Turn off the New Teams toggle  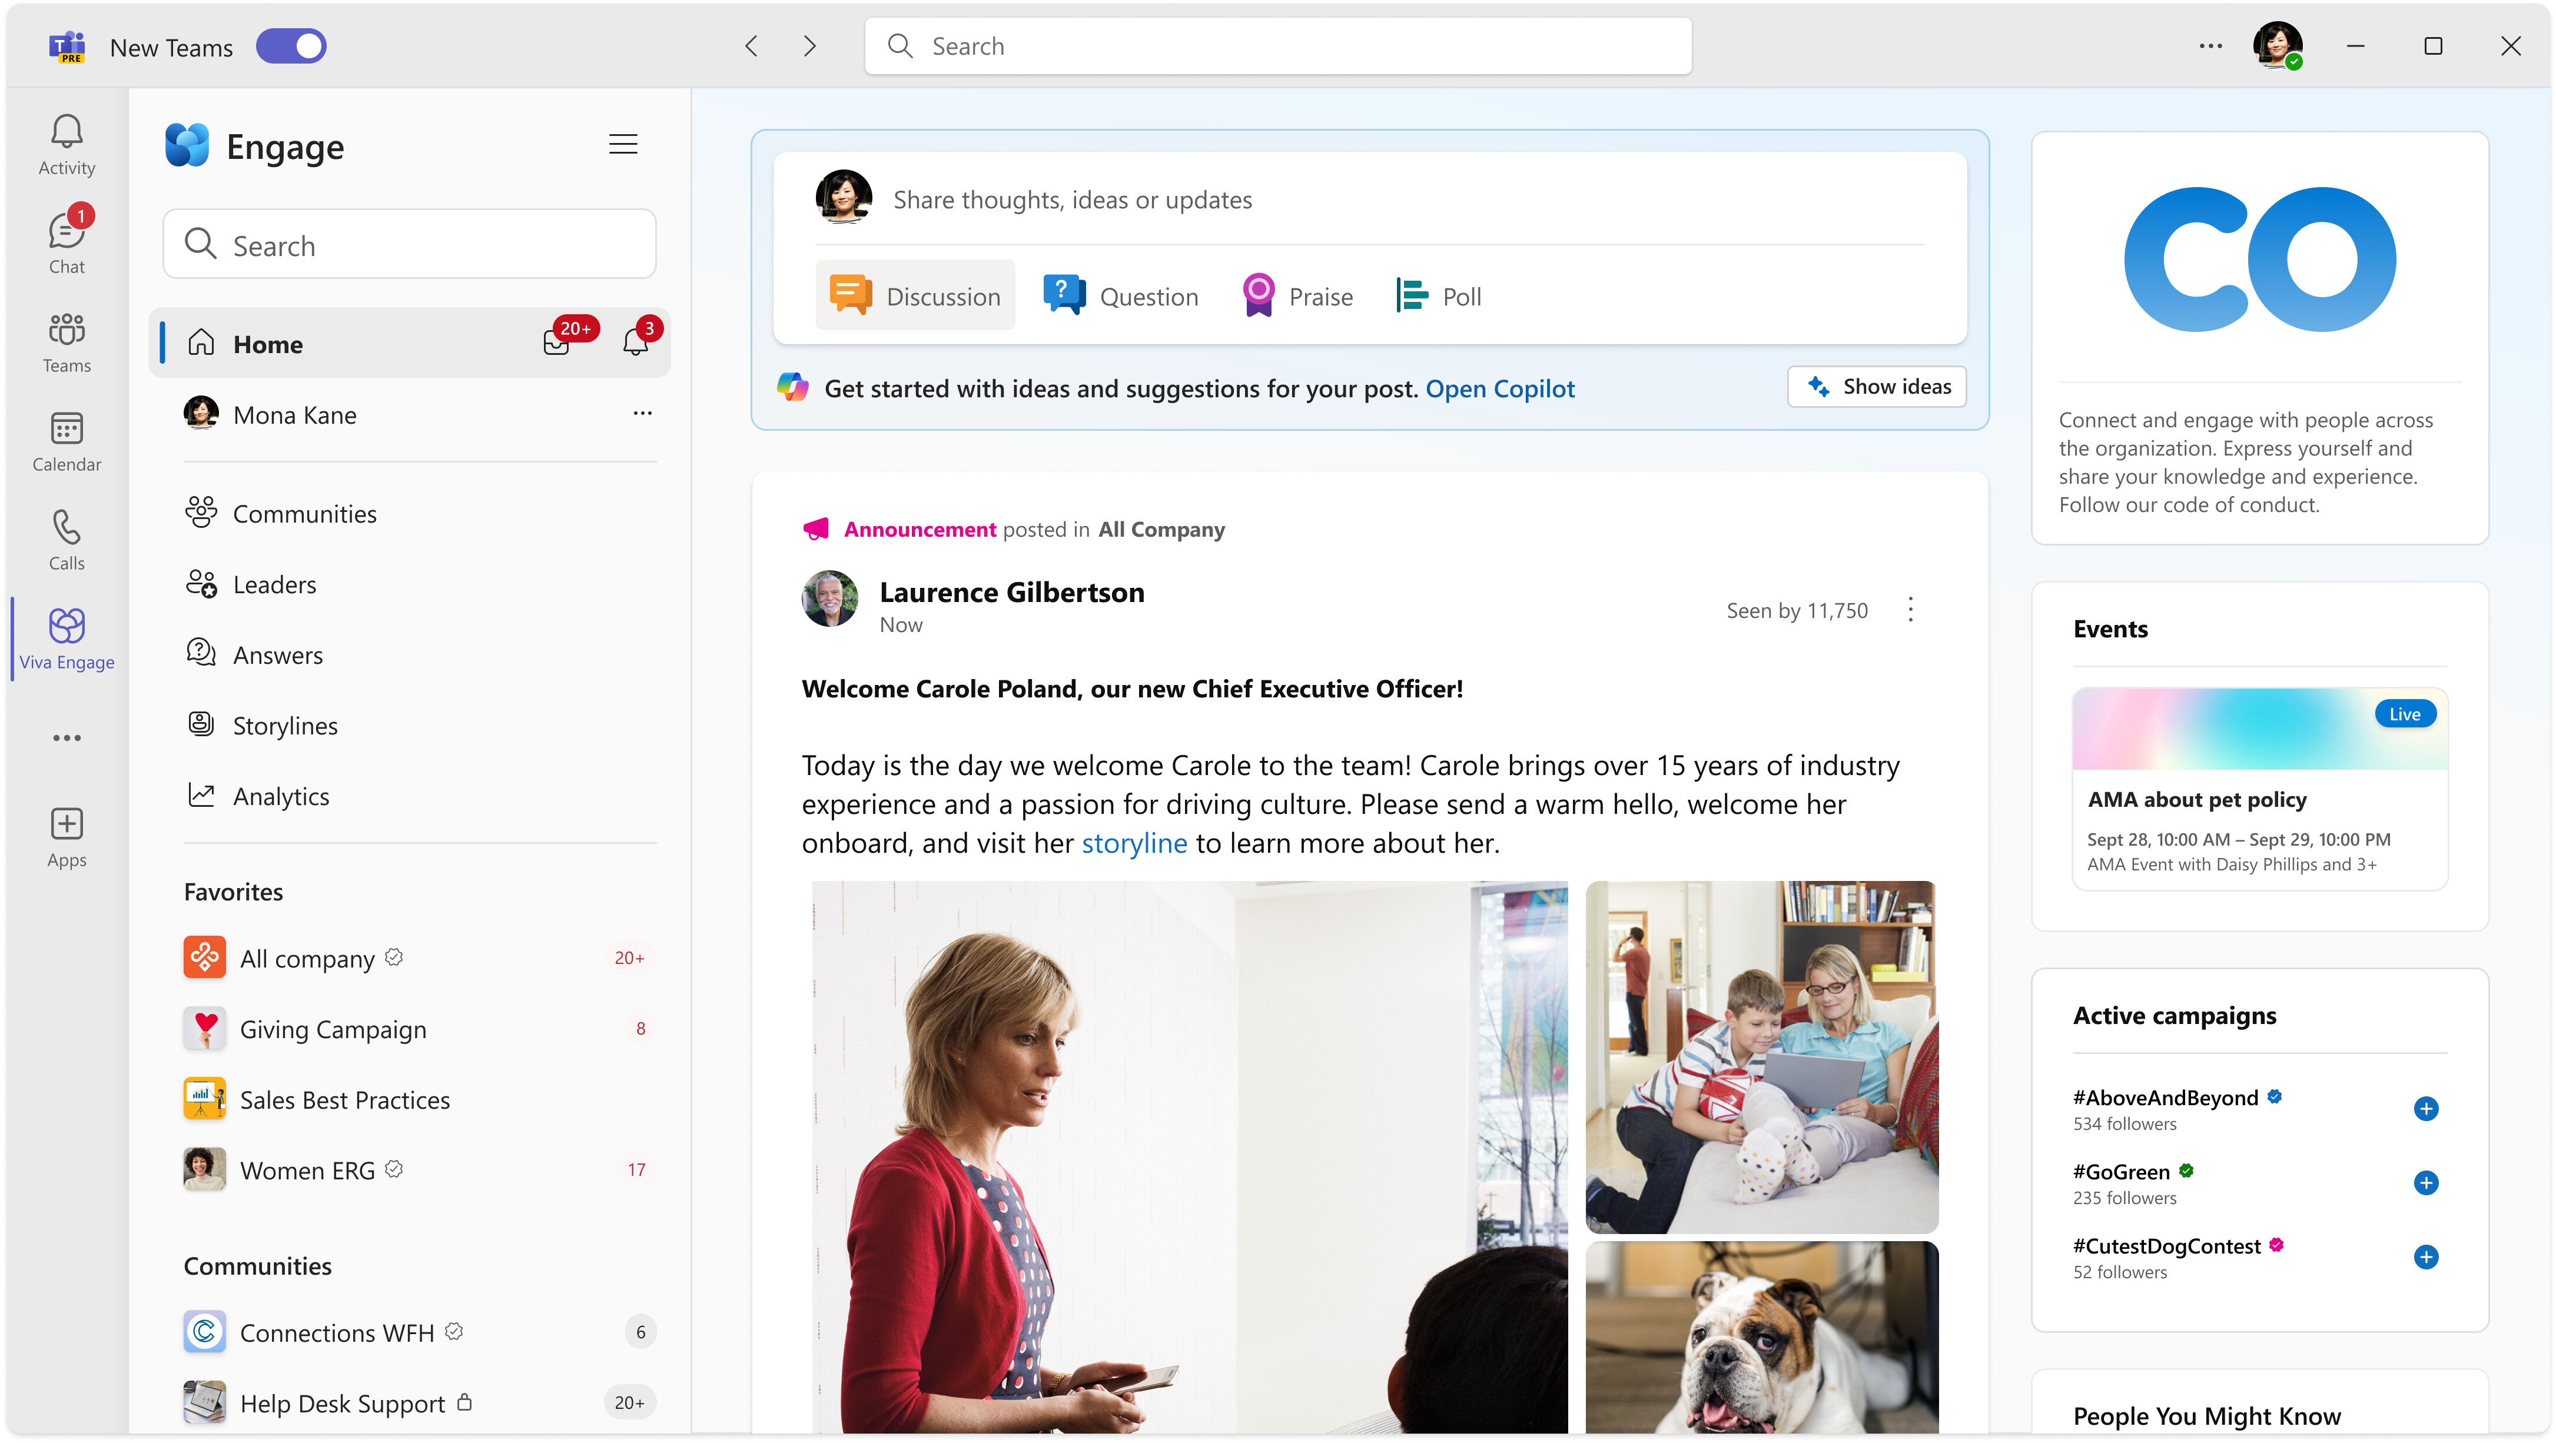[x=291, y=46]
